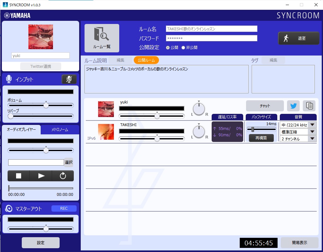Click 編集 next to タグ
This screenshot has height=252, width=323.
[273, 60]
